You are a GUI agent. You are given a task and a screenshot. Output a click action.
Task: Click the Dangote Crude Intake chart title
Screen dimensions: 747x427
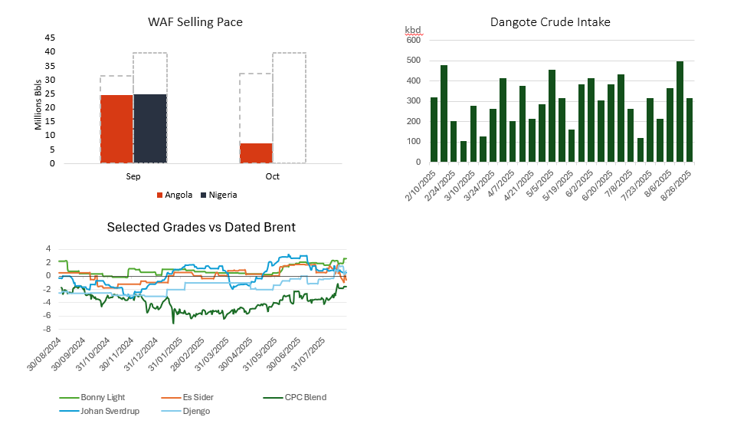click(550, 22)
